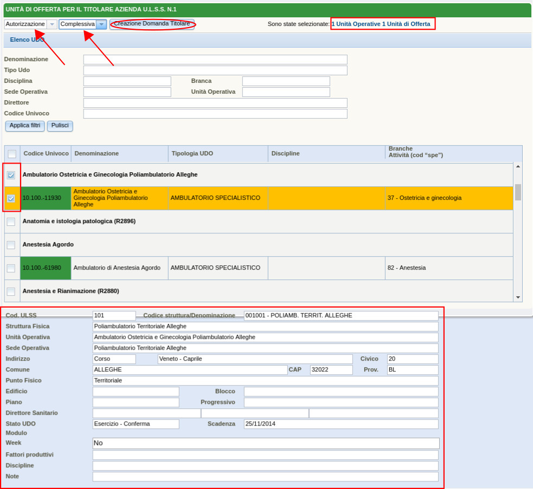Open the Autorizzazione dropdown arrow
This screenshot has width=533, height=489.
pyautogui.click(x=52, y=24)
